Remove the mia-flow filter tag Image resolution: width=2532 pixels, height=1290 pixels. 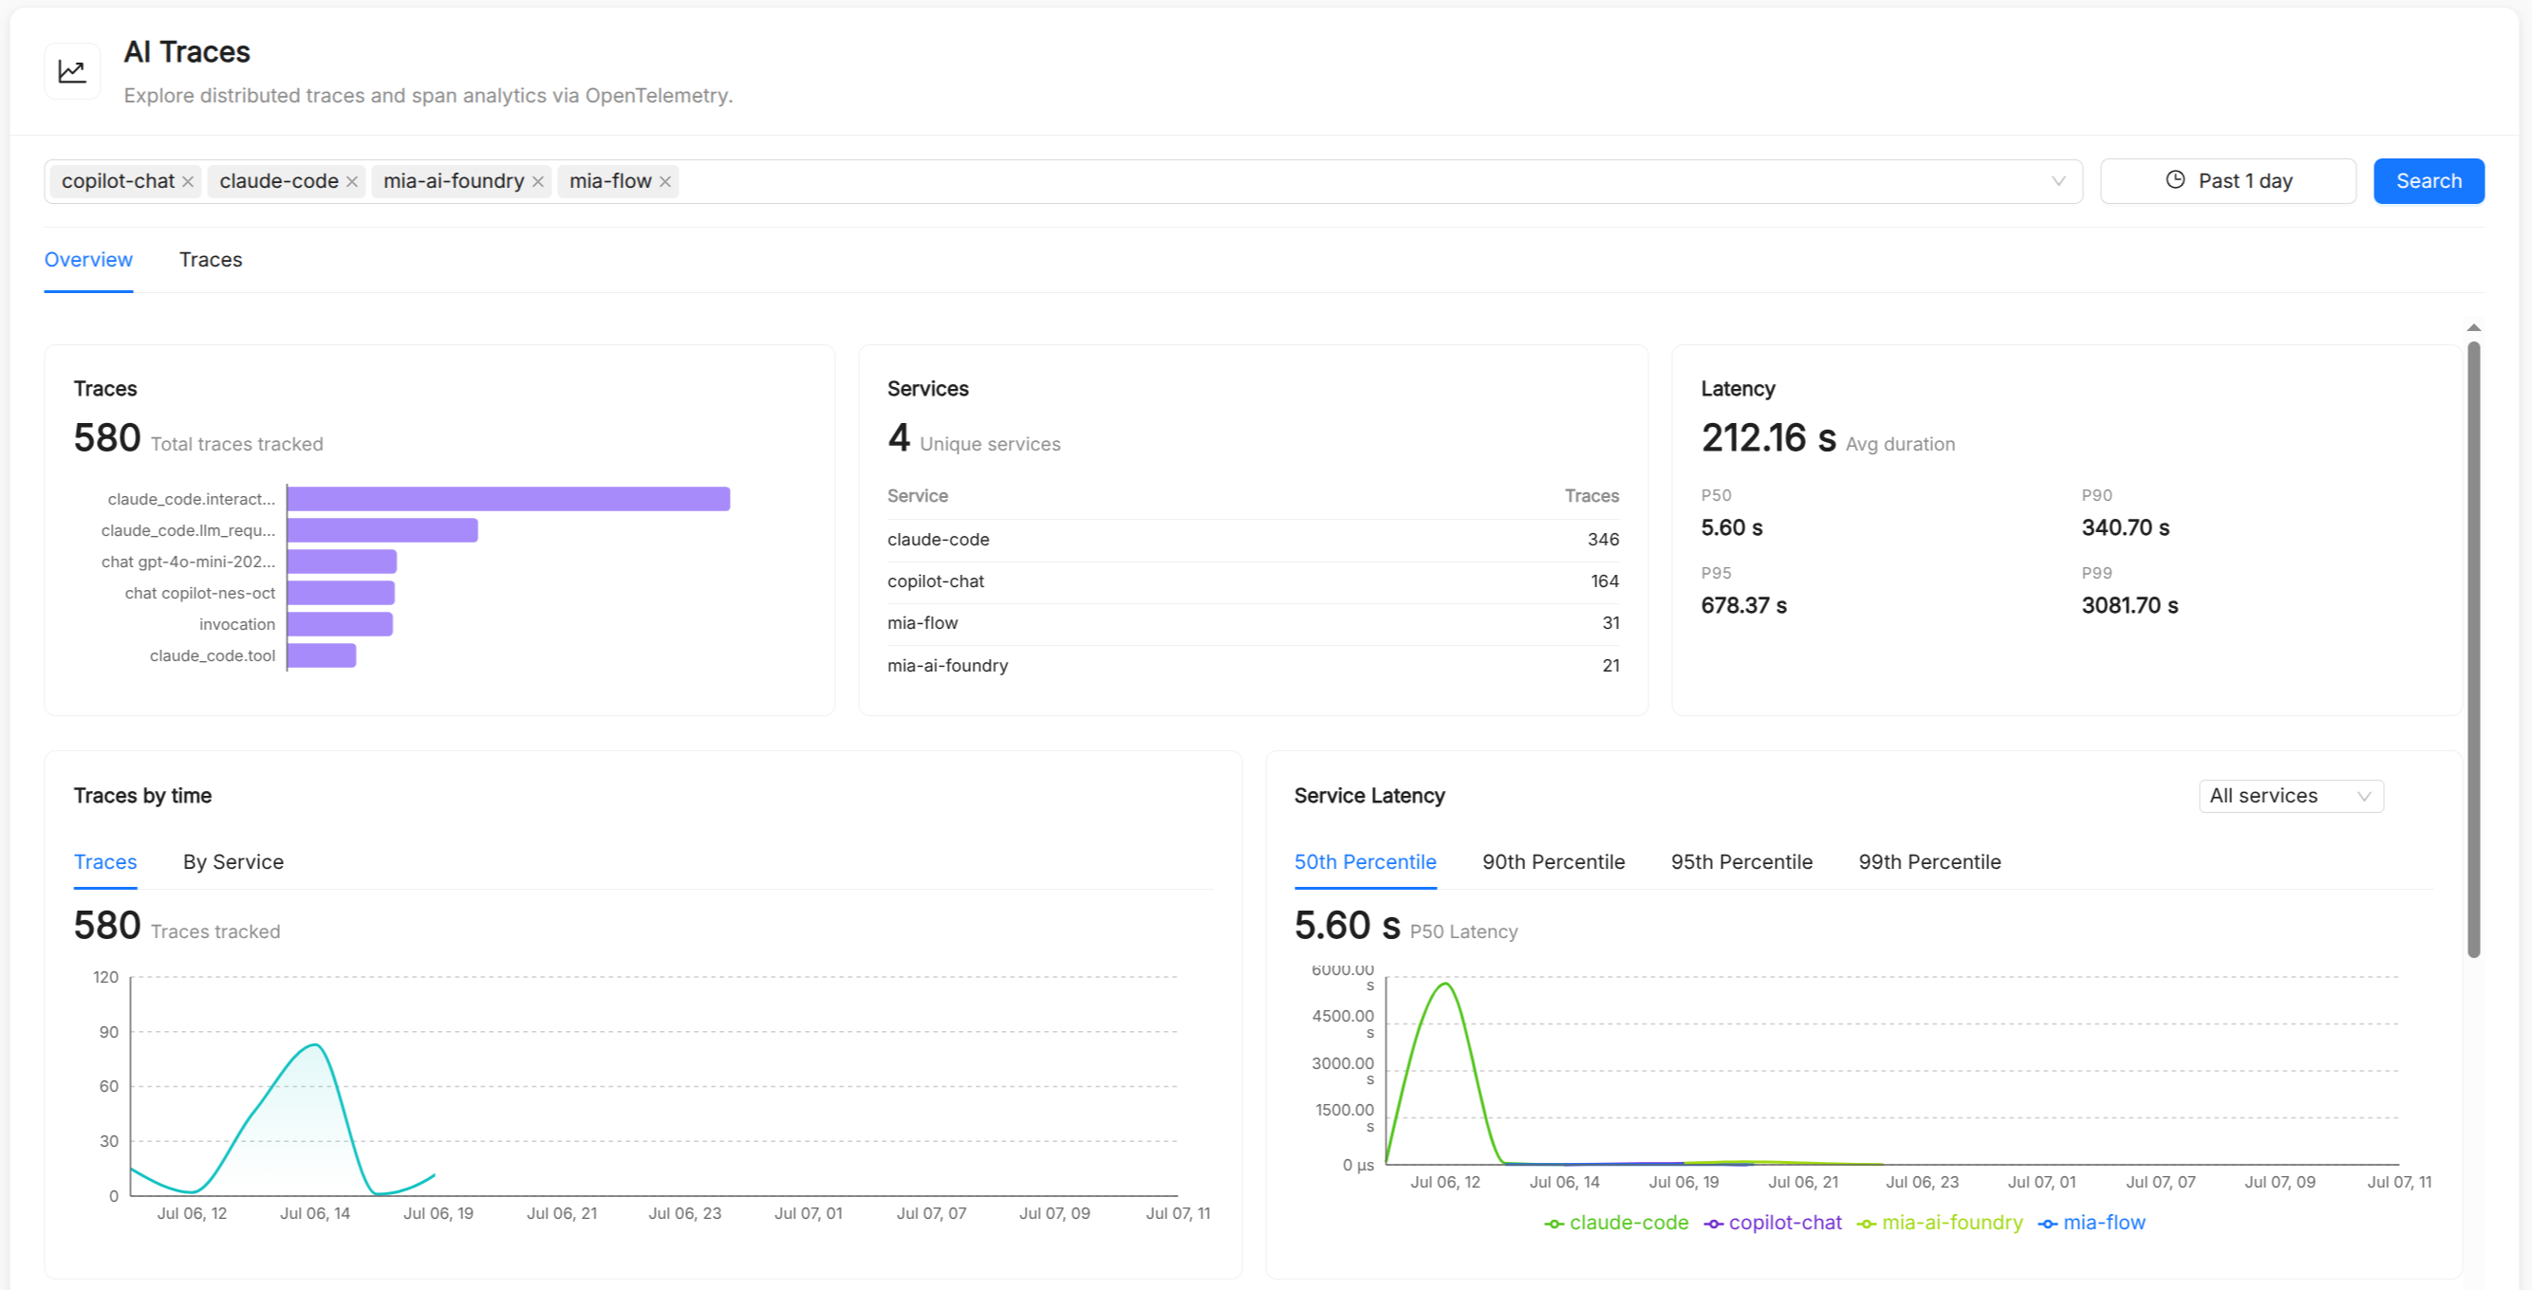click(665, 182)
